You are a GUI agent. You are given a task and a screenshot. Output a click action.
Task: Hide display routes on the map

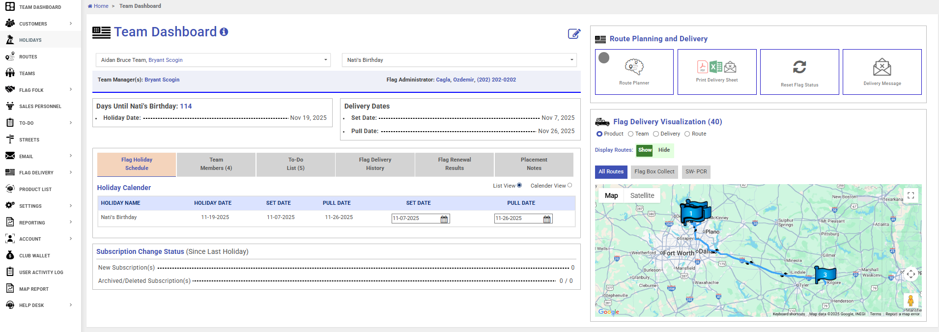[x=664, y=150]
